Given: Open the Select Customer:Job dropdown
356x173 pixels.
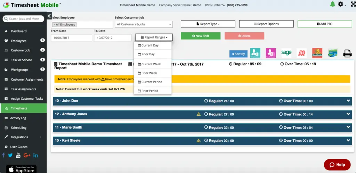Looking at the screenshot, I should (x=144, y=24).
